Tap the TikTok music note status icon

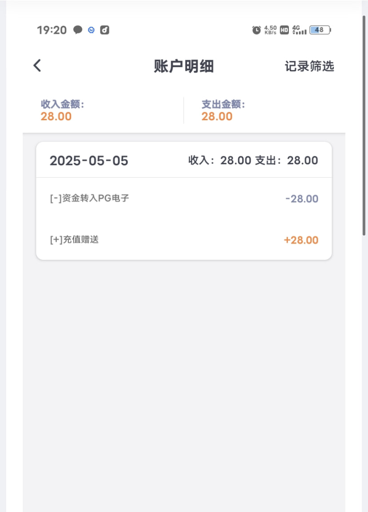tap(104, 30)
